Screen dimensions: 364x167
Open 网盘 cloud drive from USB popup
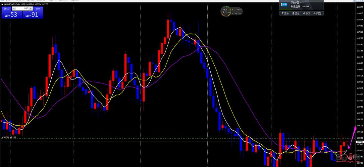click(x=317, y=13)
